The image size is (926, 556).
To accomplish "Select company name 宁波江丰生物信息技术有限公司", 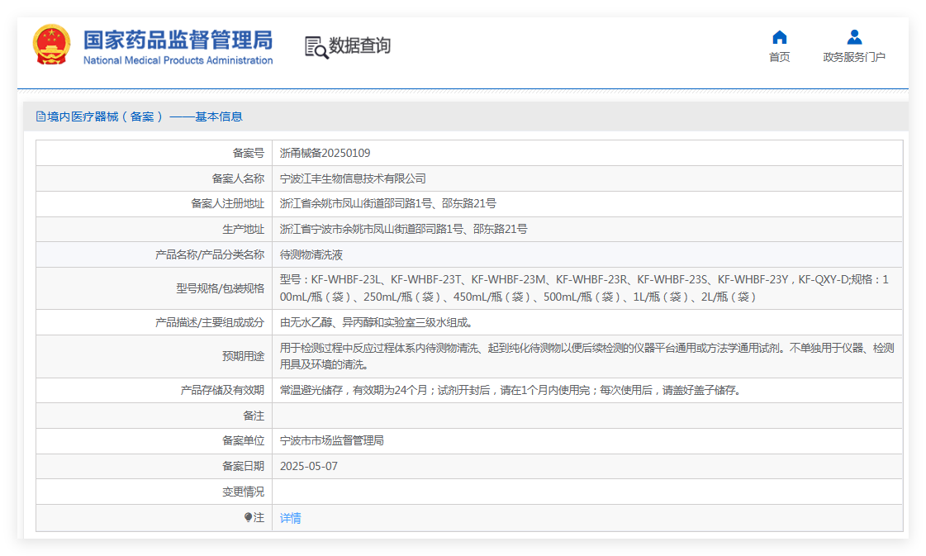I will point(353,178).
